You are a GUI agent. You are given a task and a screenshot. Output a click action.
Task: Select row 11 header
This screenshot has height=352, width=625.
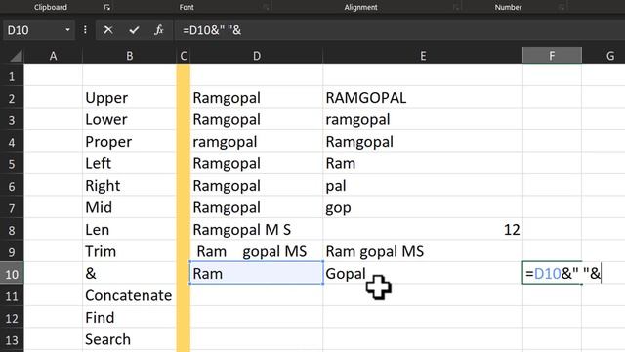click(12, 296)
